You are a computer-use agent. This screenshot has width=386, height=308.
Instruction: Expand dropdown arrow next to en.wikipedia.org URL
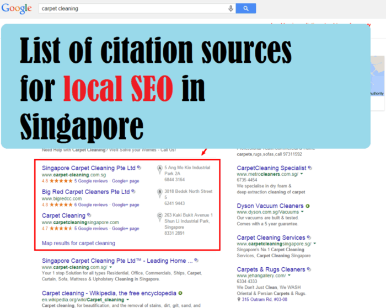coord(127,300)
